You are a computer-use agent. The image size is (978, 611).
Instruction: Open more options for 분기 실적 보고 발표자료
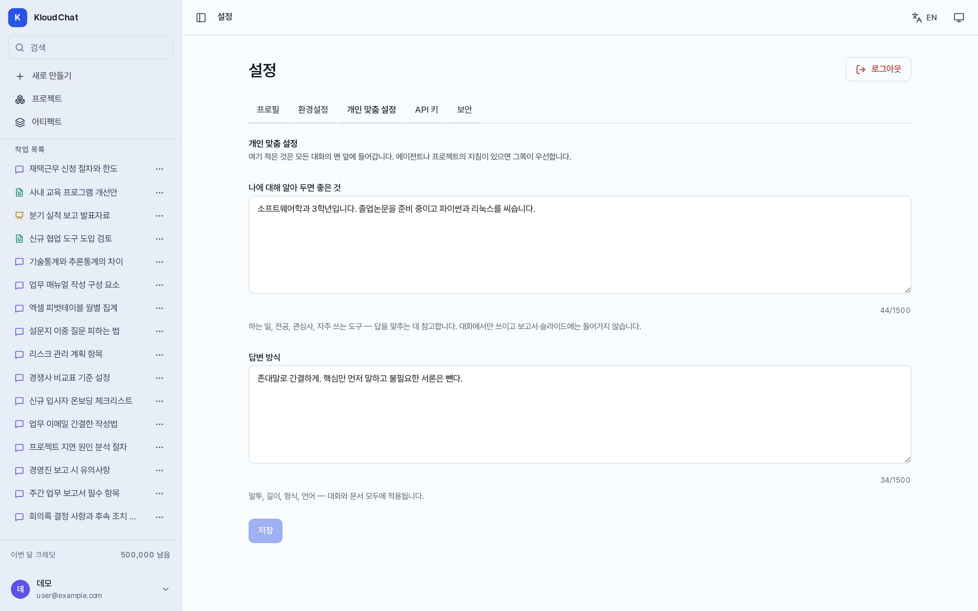160,216
